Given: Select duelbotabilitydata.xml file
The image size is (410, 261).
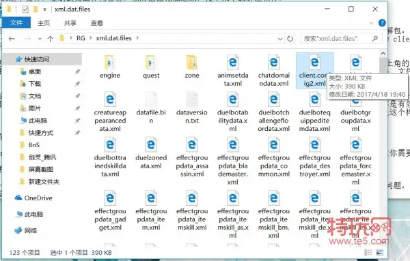Looking at the screenshot, I should (x=233, y=112).
